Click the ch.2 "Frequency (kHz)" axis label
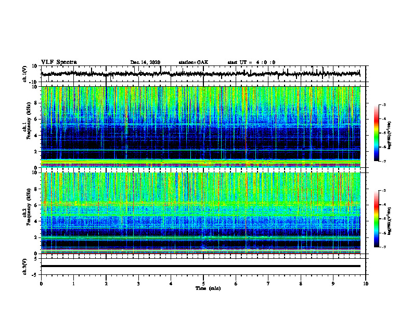 point(29,207)
